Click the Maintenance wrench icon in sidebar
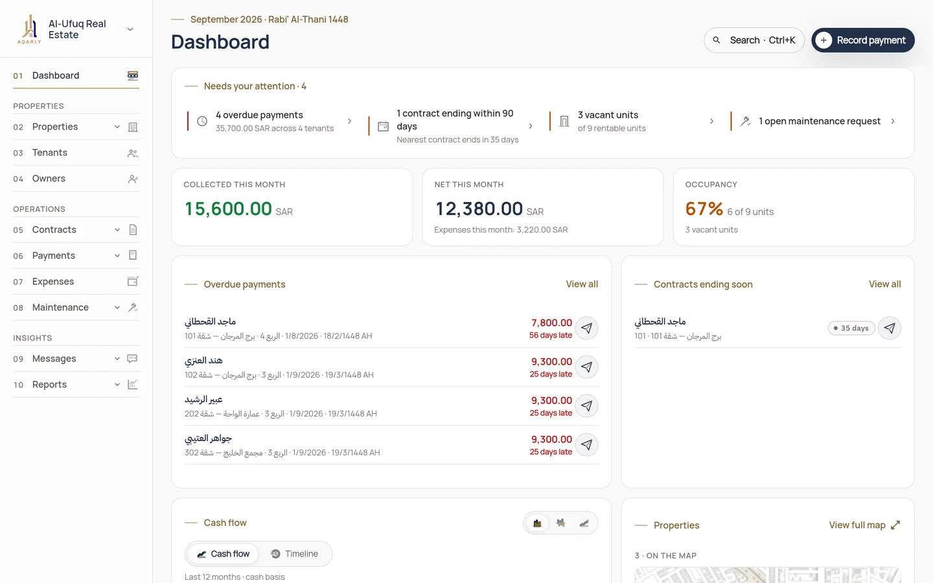933x583 pixels. (x=133, y=308)
